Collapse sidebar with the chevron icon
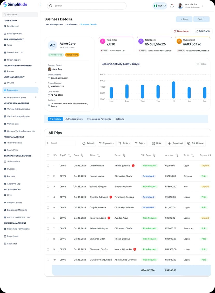The width and height of the screenshot is (215, 293). [40, 4]
